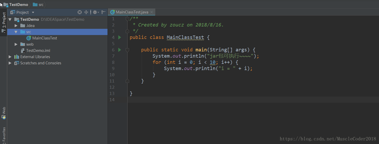Expand Scratches and Consoles node
This screenshot has width=379, height=144.
coord(10,63)
